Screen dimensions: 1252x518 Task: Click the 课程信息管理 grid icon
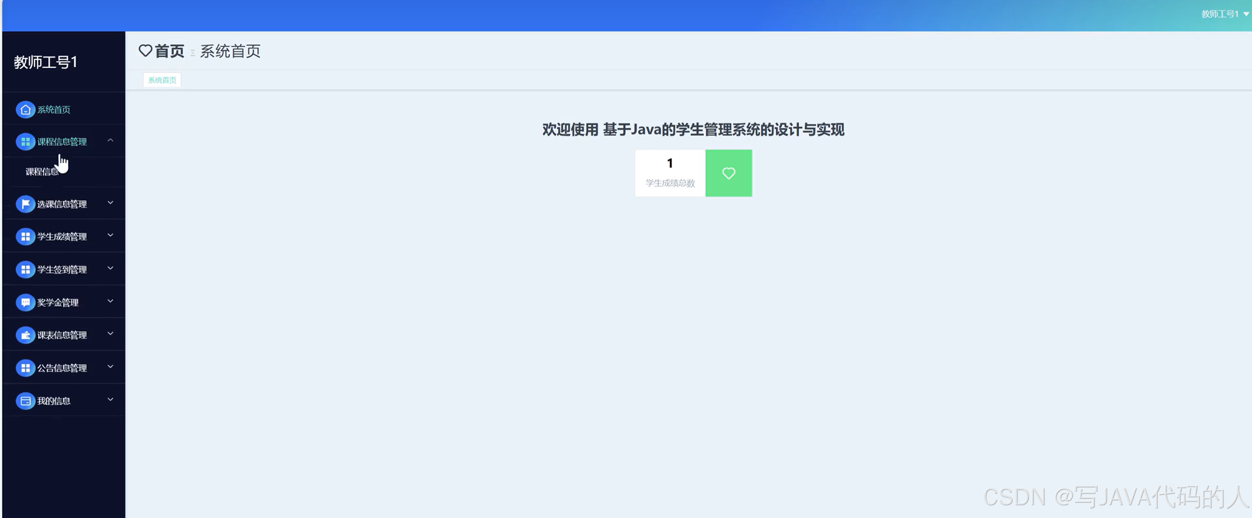point(25,142)
